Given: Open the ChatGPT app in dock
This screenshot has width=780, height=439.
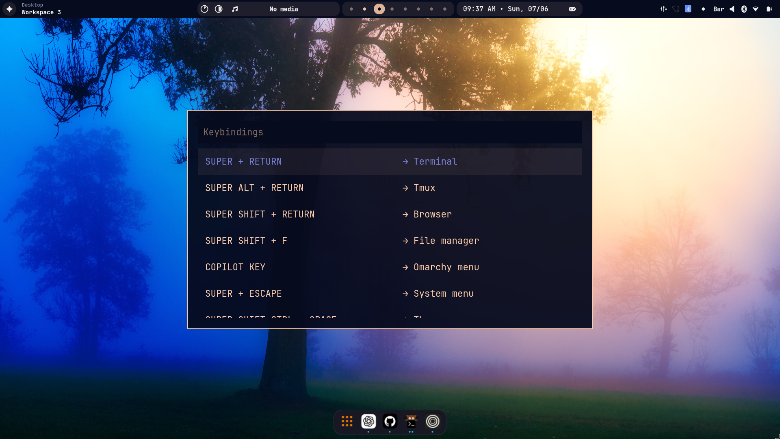Looking at the screenshot, I should (x=368, y=422).
